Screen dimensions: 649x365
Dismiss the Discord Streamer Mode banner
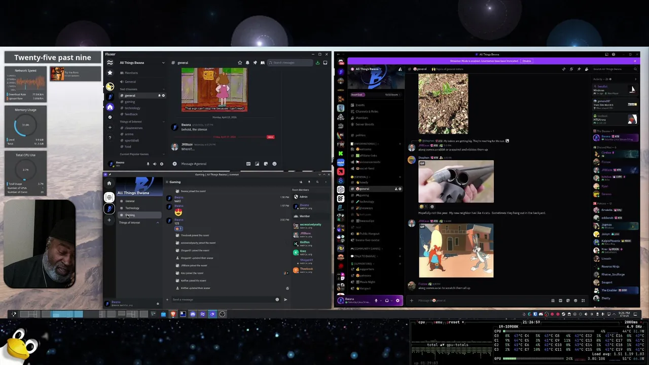(x=635, y=61)
